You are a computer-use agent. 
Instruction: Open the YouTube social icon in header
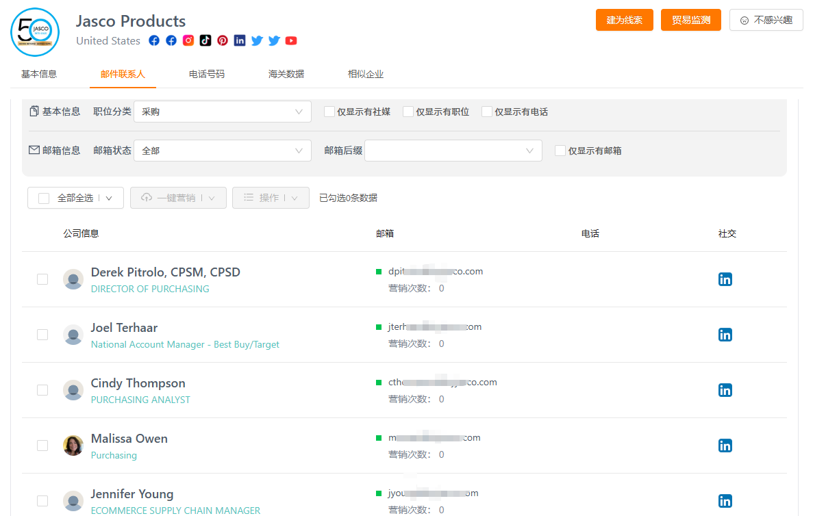click(291, 40)
